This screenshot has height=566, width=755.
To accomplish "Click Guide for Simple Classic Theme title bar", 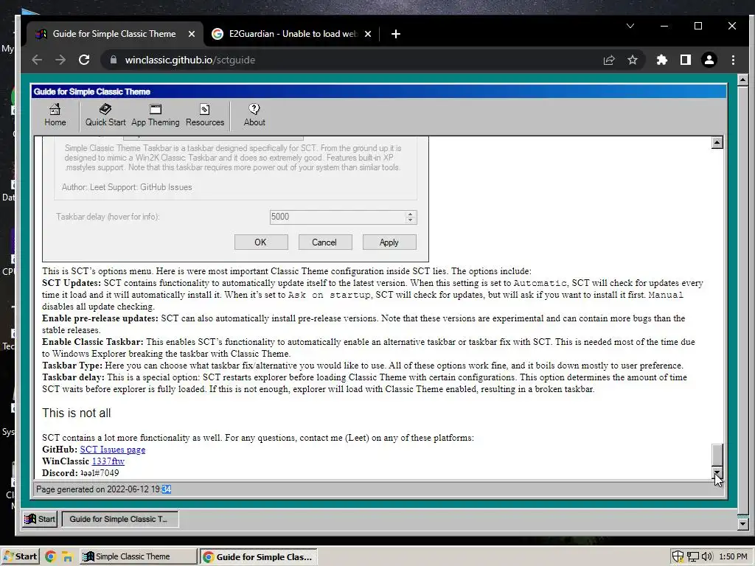I will 378,91.
